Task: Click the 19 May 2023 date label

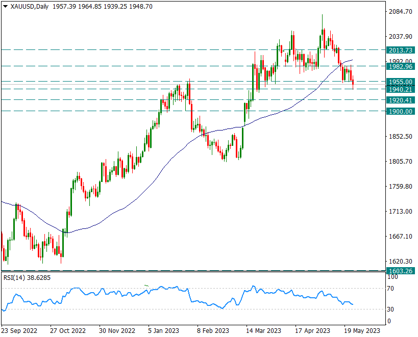Action: 362,331
